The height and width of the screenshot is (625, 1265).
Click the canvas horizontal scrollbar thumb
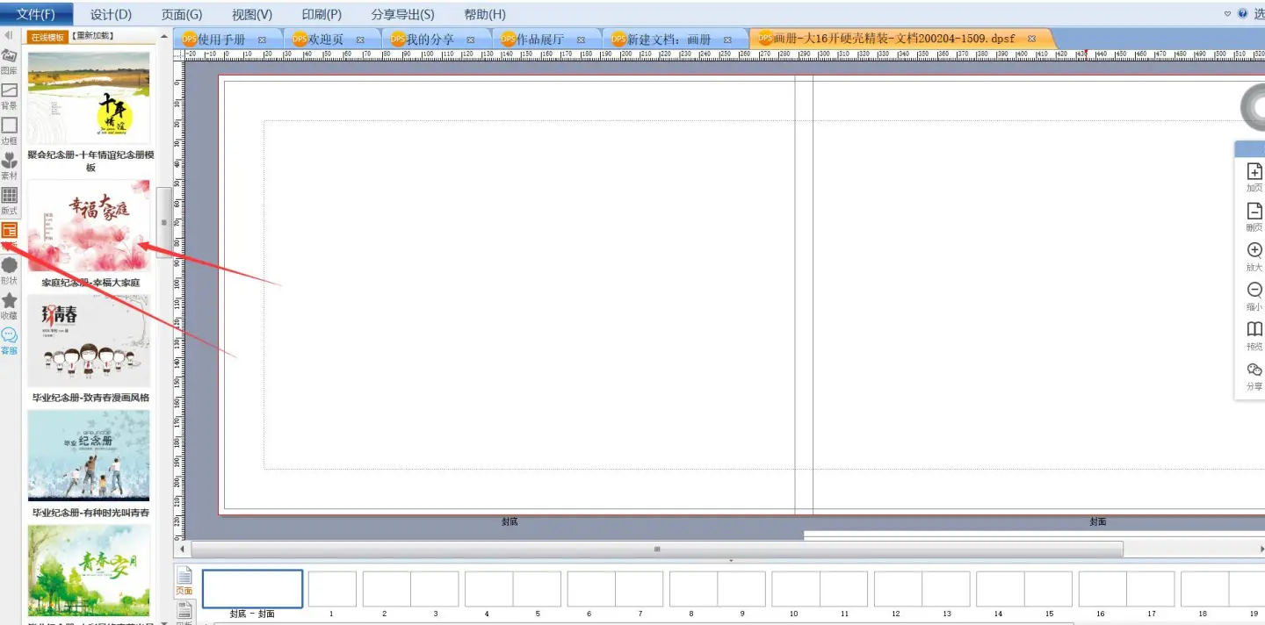coord(656,550)
